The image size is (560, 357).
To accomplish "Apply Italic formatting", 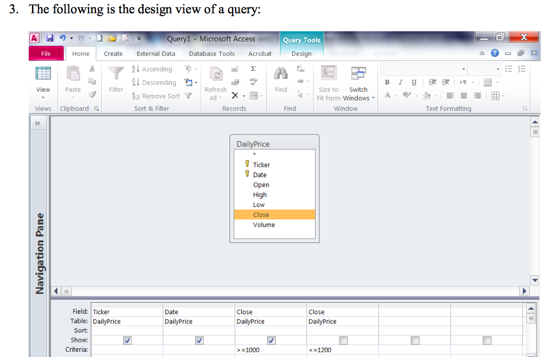I will pyautogui.click(x=400, y=82).
